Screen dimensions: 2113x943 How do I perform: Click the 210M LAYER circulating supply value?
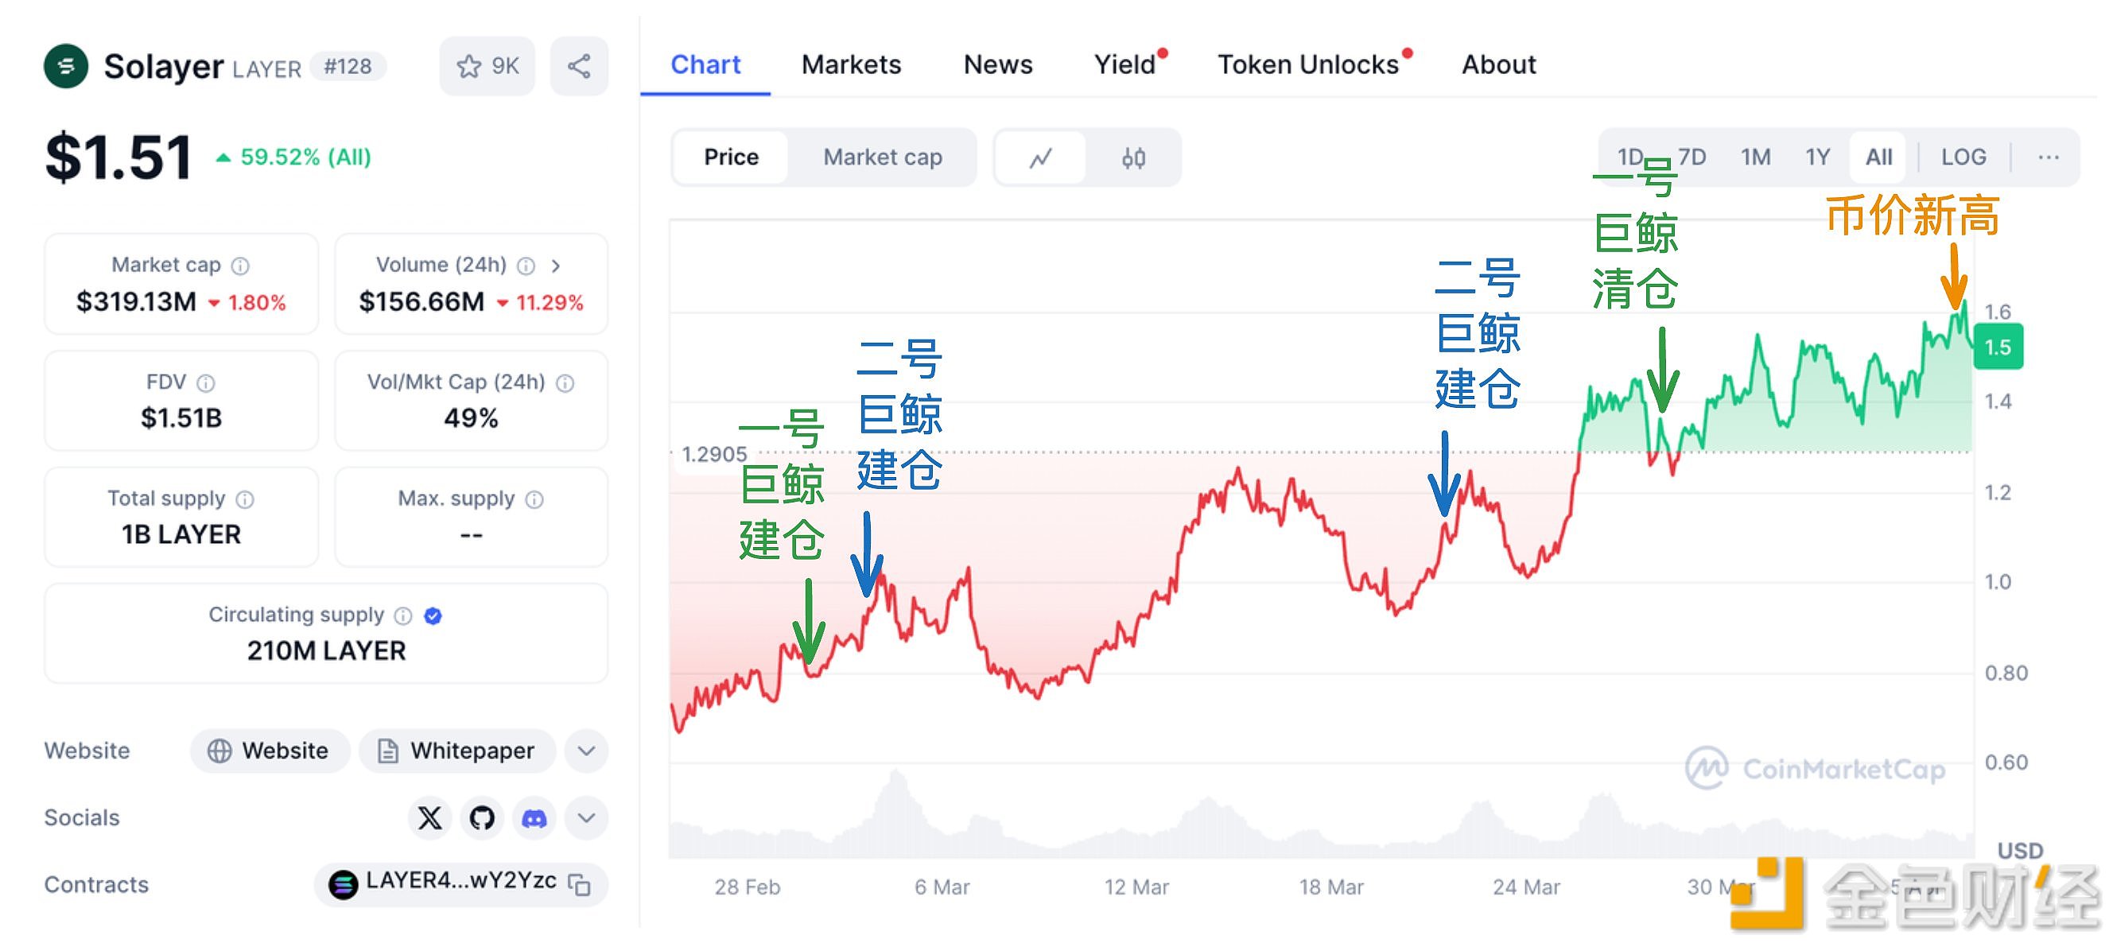[x=327, y=651]
